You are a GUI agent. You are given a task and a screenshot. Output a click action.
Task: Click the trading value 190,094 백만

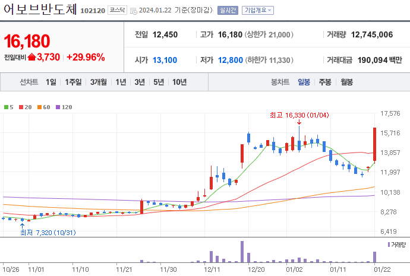pos(380,60)
